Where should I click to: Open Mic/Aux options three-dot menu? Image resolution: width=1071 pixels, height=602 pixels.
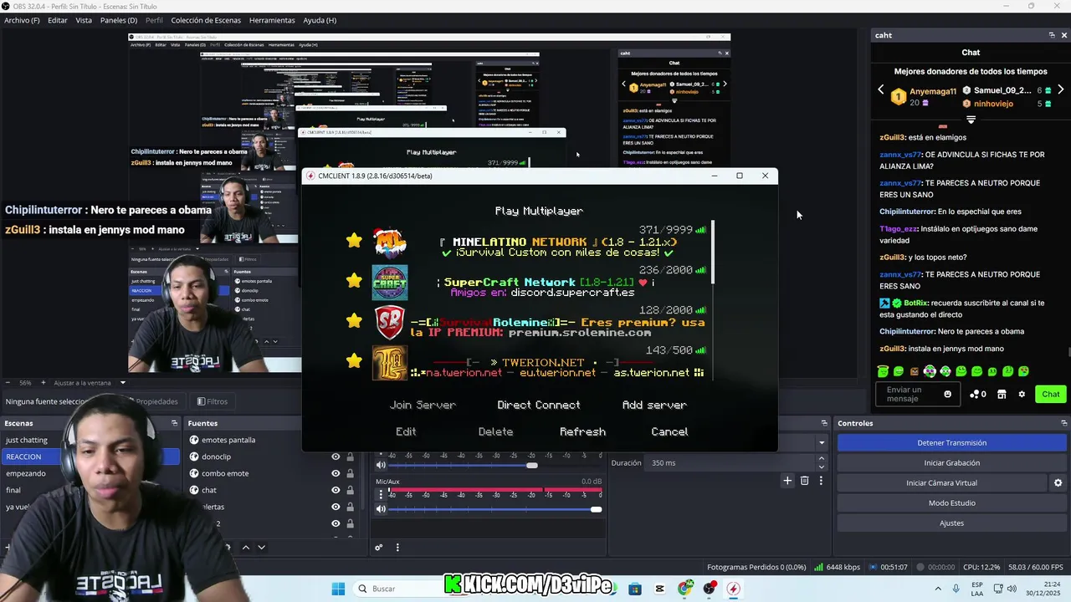[x=381, y=495]
